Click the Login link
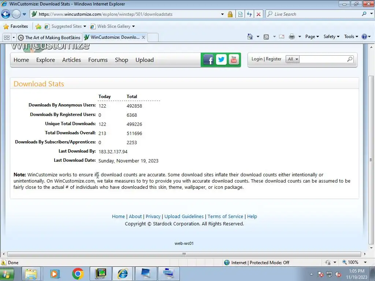 click(257, 59)
